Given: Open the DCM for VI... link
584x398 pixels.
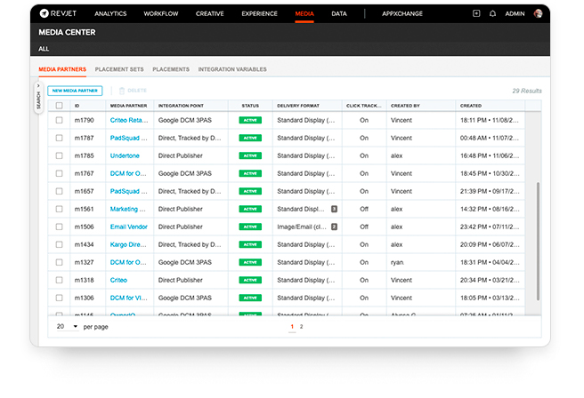Looking at the screenshot, I should click(x=128, y=298).
